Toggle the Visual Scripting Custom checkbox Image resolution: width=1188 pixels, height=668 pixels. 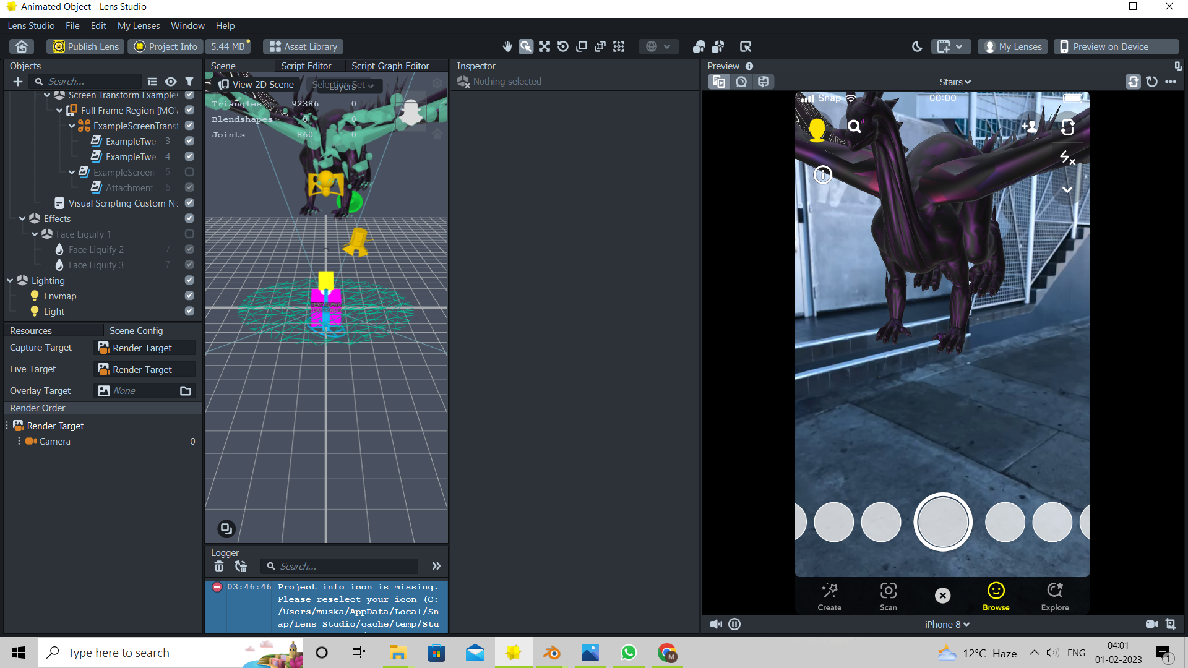(189, 203)
